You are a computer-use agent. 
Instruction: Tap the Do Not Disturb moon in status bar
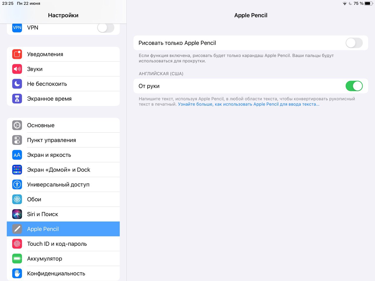click(x=350, y=4)
